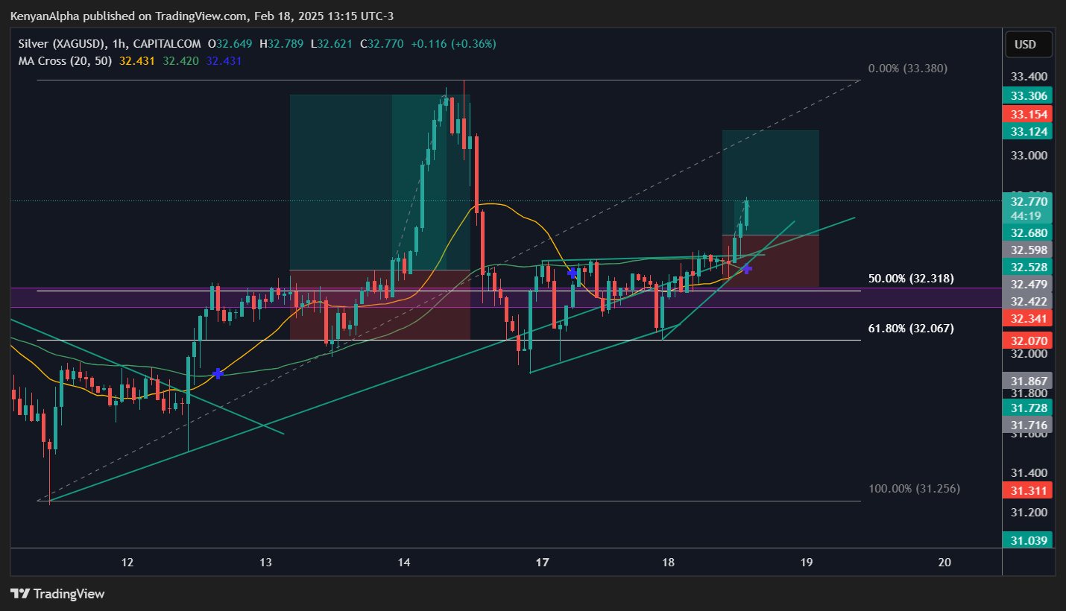Click the close value C32.770 in header
The image size is (1066, 611).
click(382, 44)
